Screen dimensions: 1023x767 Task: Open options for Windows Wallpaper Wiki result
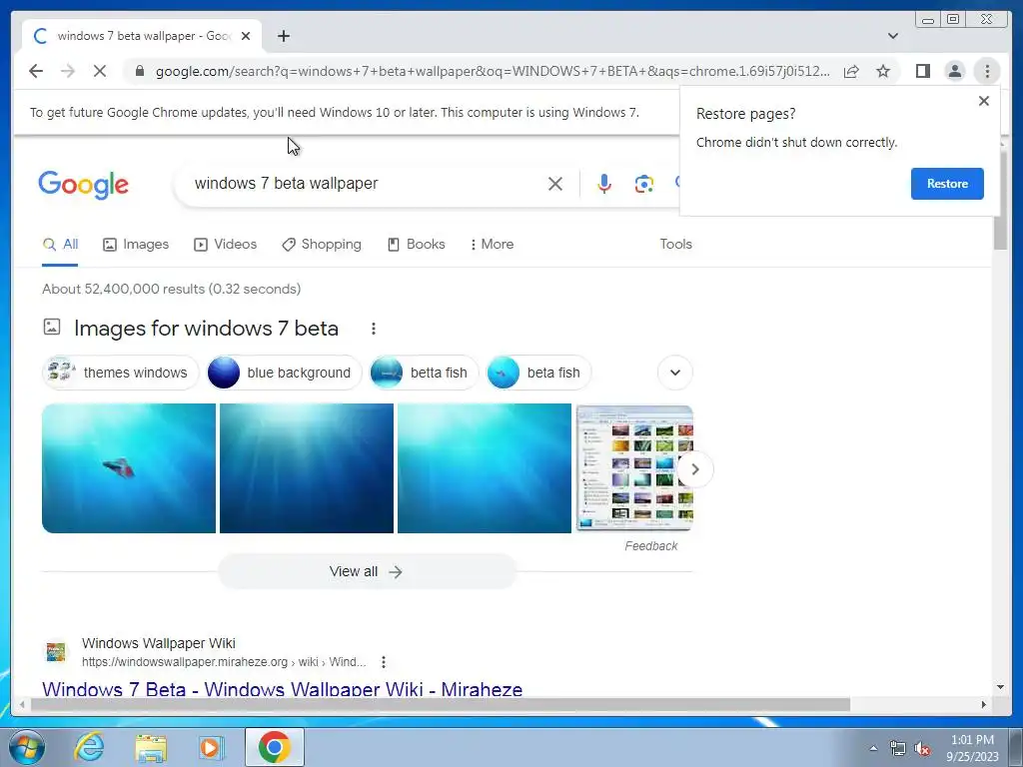pos(384,662)
